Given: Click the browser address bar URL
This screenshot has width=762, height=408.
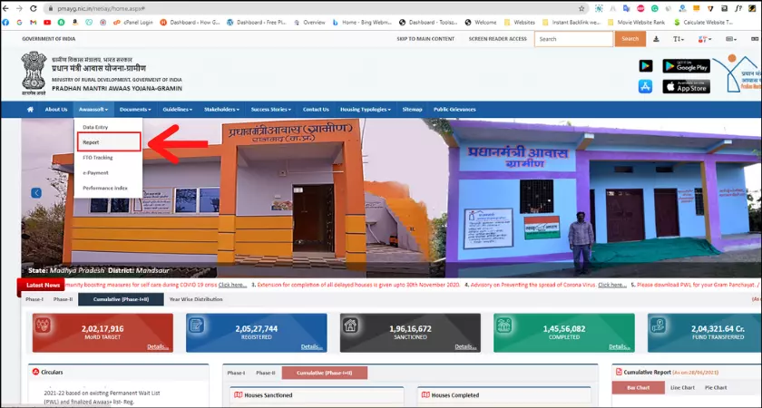Looking at the screenshot, I should 102,9.
